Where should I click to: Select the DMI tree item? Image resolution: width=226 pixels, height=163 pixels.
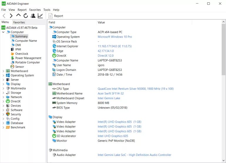(18, 45)
